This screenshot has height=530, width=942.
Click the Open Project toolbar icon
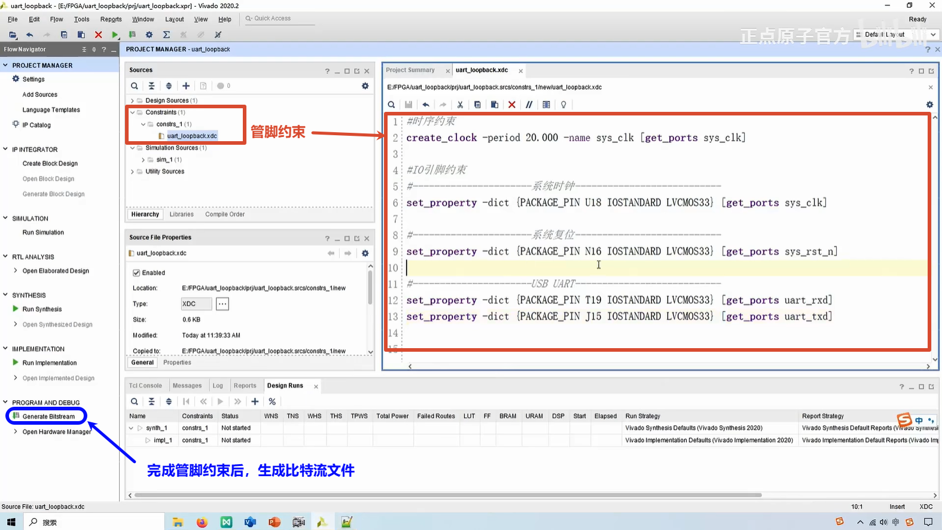(13, 35)
